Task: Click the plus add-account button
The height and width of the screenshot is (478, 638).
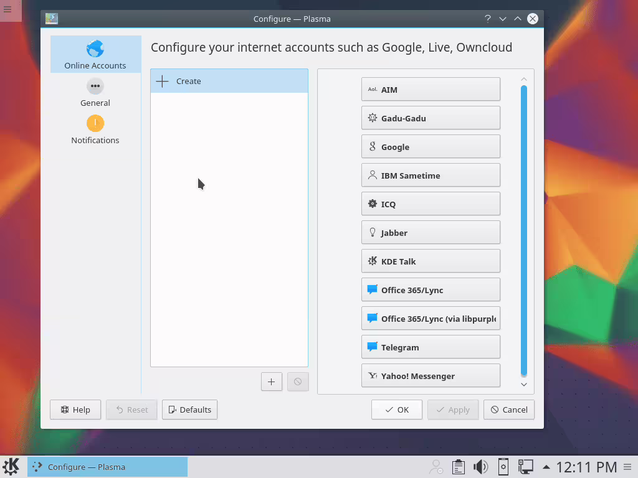Action: tap(272, 382)
